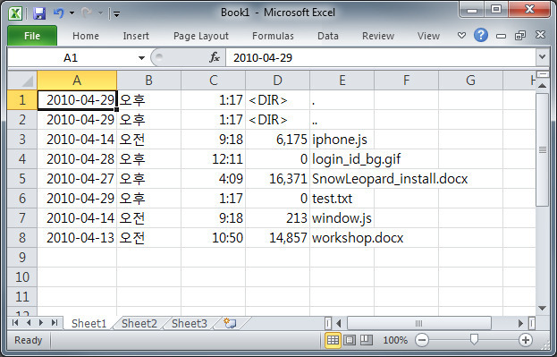Image resolution: width=557 pixels, height=357 pixels.
Task: Select row 9 header
Action: [22, 257]
